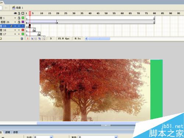The height and width of the screenshot is (138, 184).
Task: Click edit multiple frames button
Action: [39, 39]
